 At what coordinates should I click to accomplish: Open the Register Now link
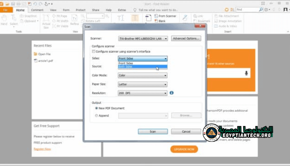click(x=42, y=149)
